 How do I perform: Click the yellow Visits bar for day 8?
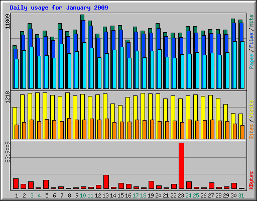[67, 106]
